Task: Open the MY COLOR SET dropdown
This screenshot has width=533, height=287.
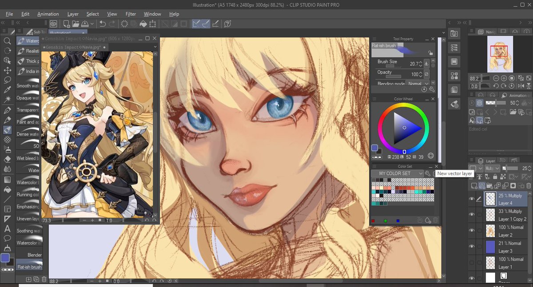Action: (x=398, y=173)
